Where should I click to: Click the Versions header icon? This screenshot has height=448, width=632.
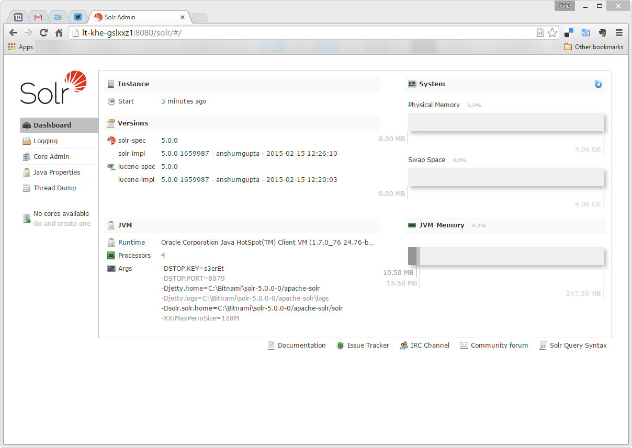point(111,123)
